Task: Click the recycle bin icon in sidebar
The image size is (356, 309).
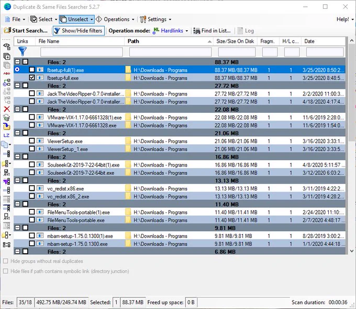Action: click(x=7, y=117)
